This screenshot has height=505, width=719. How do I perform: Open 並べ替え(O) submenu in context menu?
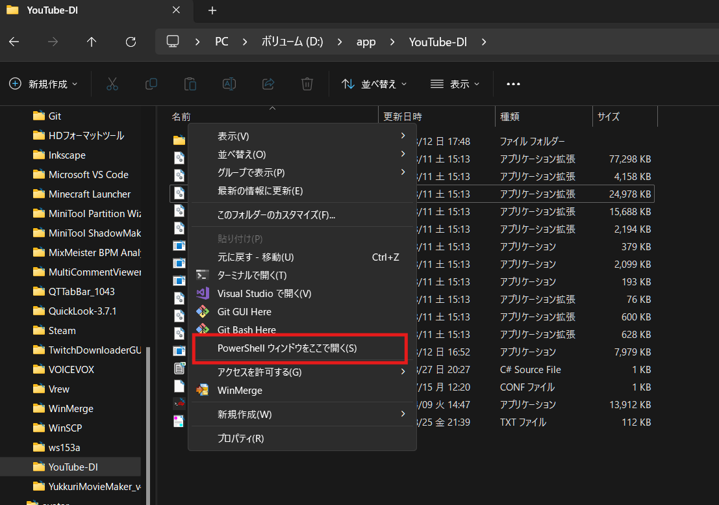point(302,155)
